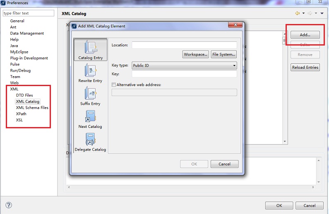The width and height of the screenshot is (329, 214).
Task: Select XSL under XML
Action: tap(19, 120)
